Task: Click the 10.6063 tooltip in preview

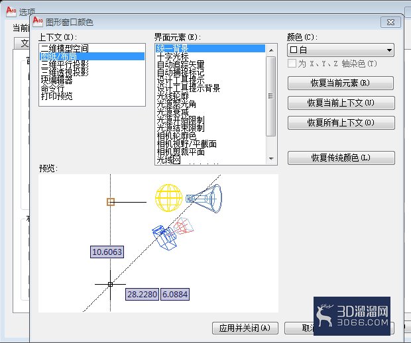Action: click(x=107, y=252)
